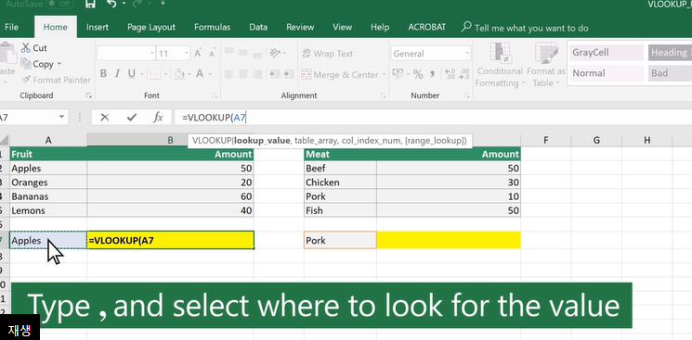Click the Fill Color bucket icon
This screenshot has width=692, height=340.
179,74
